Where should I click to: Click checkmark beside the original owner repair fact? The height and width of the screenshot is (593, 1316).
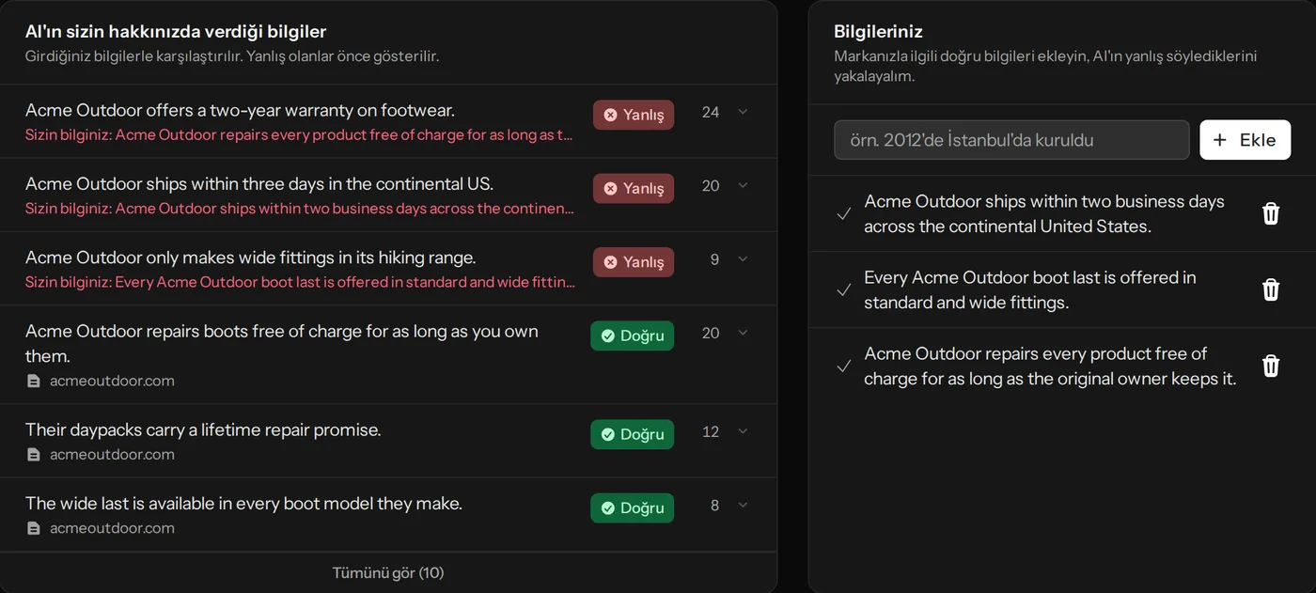tap(844, 366)
